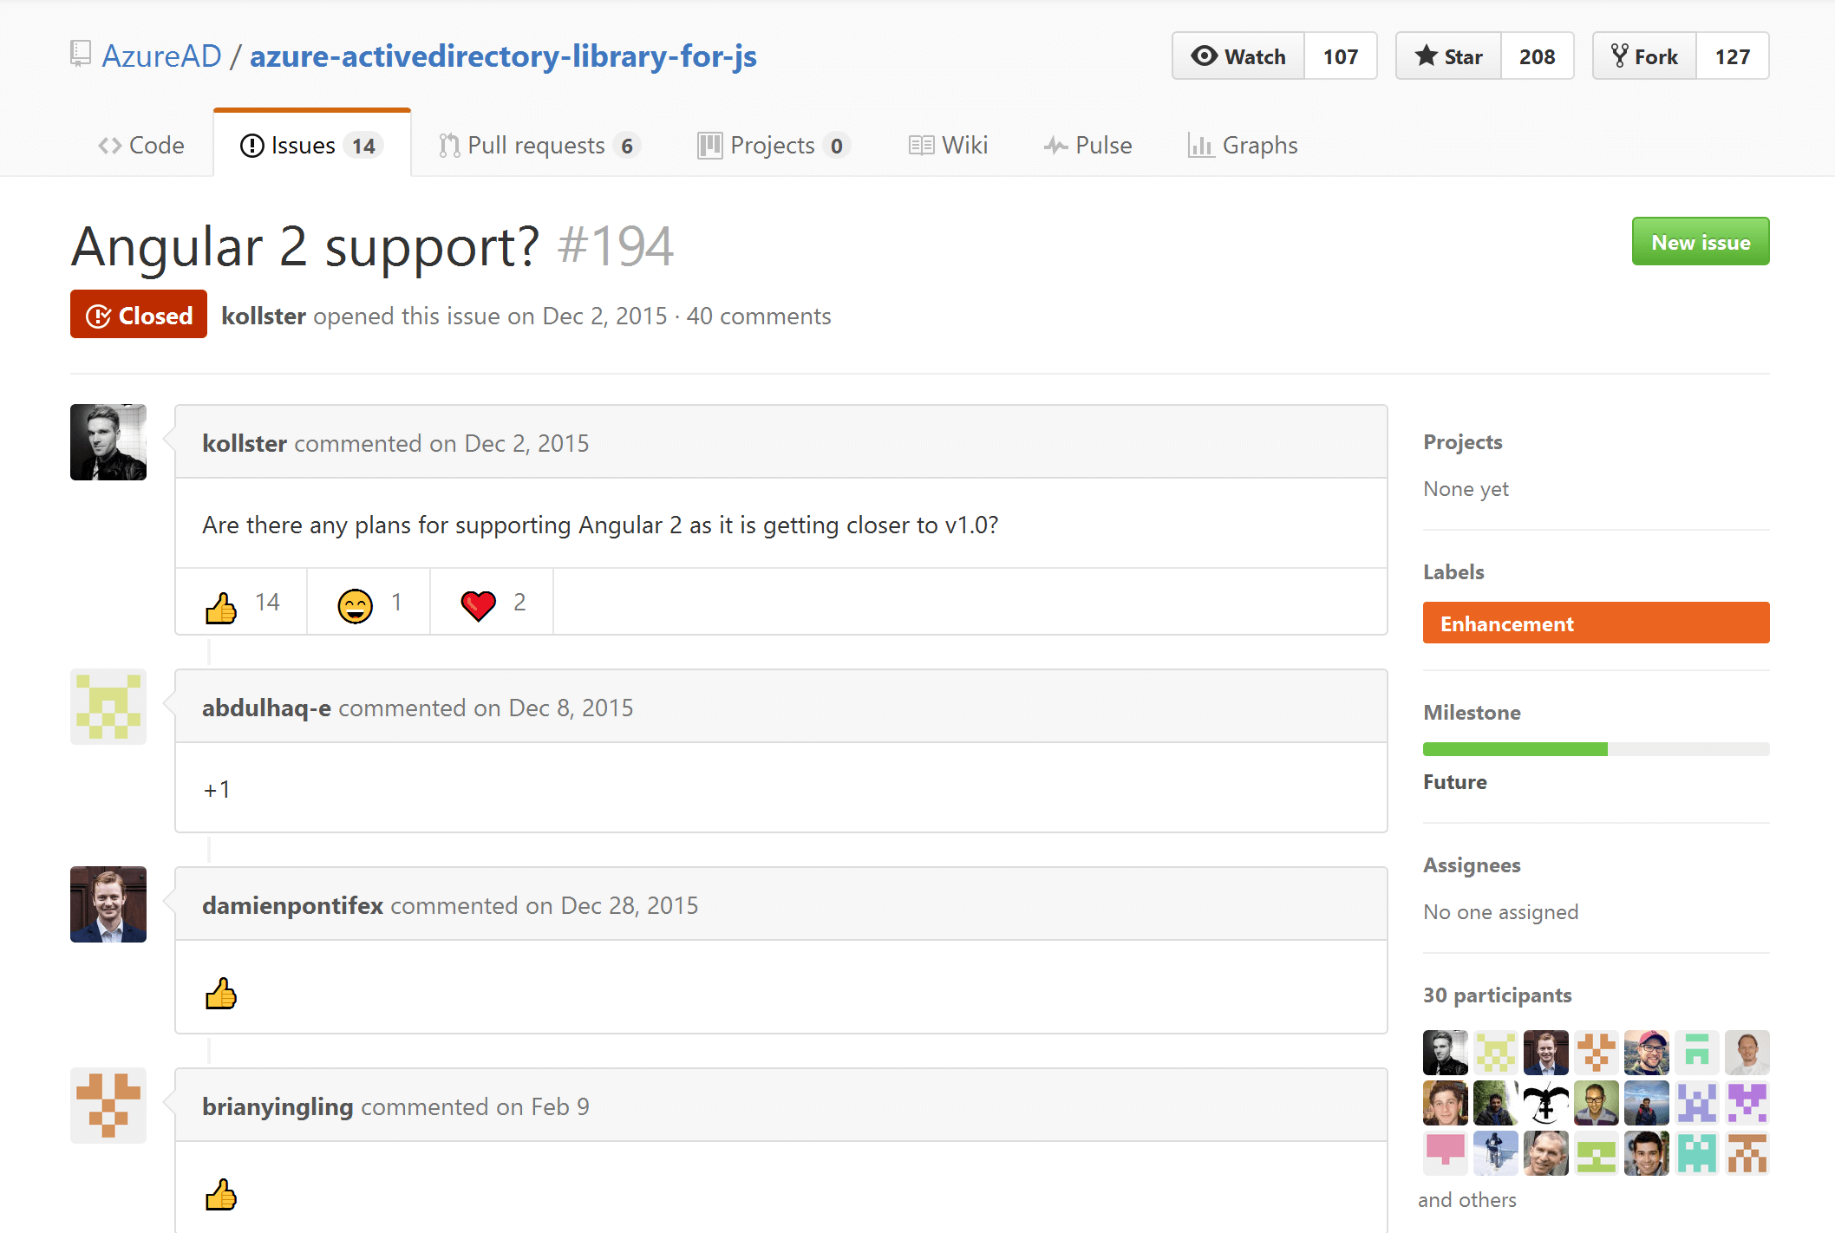1835x1233 pixels.
Task: Click the '40 comments' text
Action: tap(759, 316)
